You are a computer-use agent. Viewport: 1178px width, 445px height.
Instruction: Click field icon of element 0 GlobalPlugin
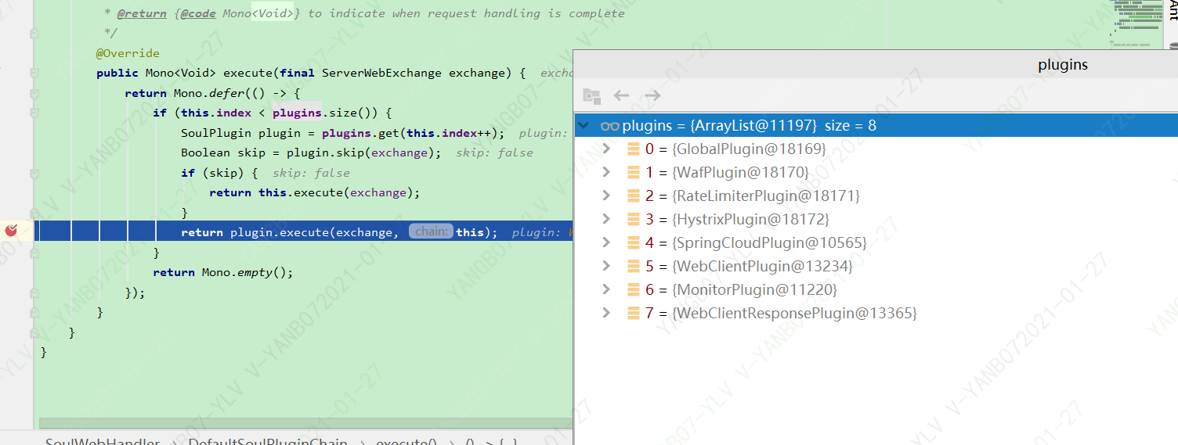[634, 149]
